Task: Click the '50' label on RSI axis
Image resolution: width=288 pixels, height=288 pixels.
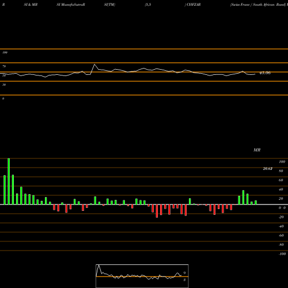Action: tap(4, 75)
